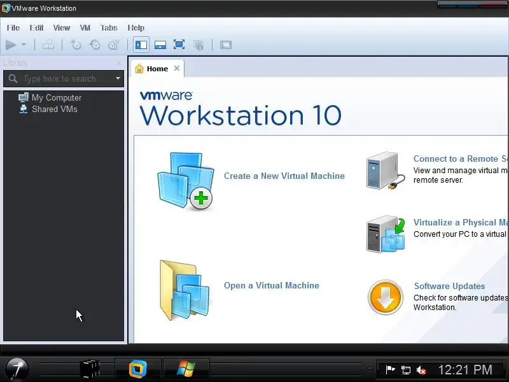This screenshot has width=509, height=382.
Task: Click Send Ctrl+Alt+Del toolbar icon
Action: [48, 45]
